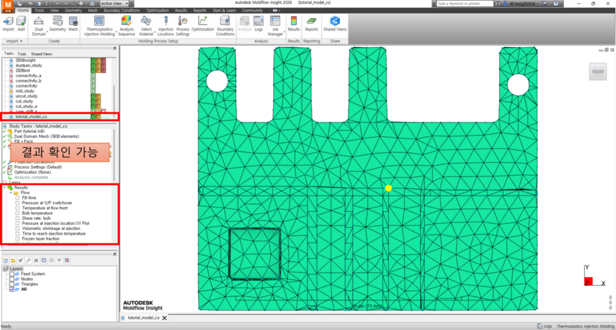Image resolution: width=616 pixels, height=330 pixels.
Task: Select the tutorial_model_cs study in the list
Action: point(31,116)
